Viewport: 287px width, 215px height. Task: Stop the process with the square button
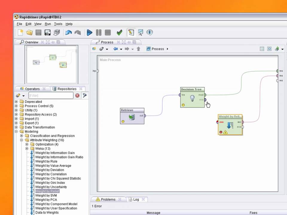(x=108, y=33)
